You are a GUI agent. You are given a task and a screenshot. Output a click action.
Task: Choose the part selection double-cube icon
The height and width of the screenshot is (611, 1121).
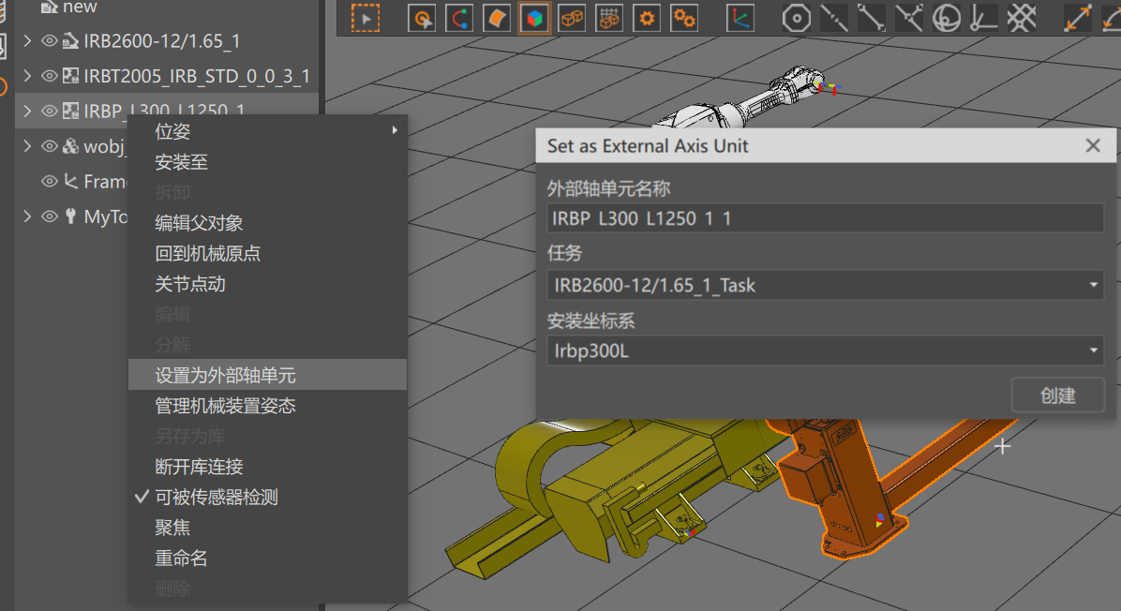click(x=572, y=18)
